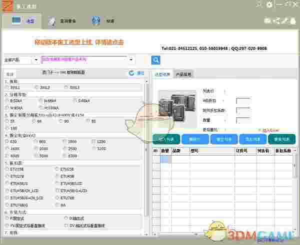
Task: Choose the 800 rated current option
Action: [x=35, y=142]
